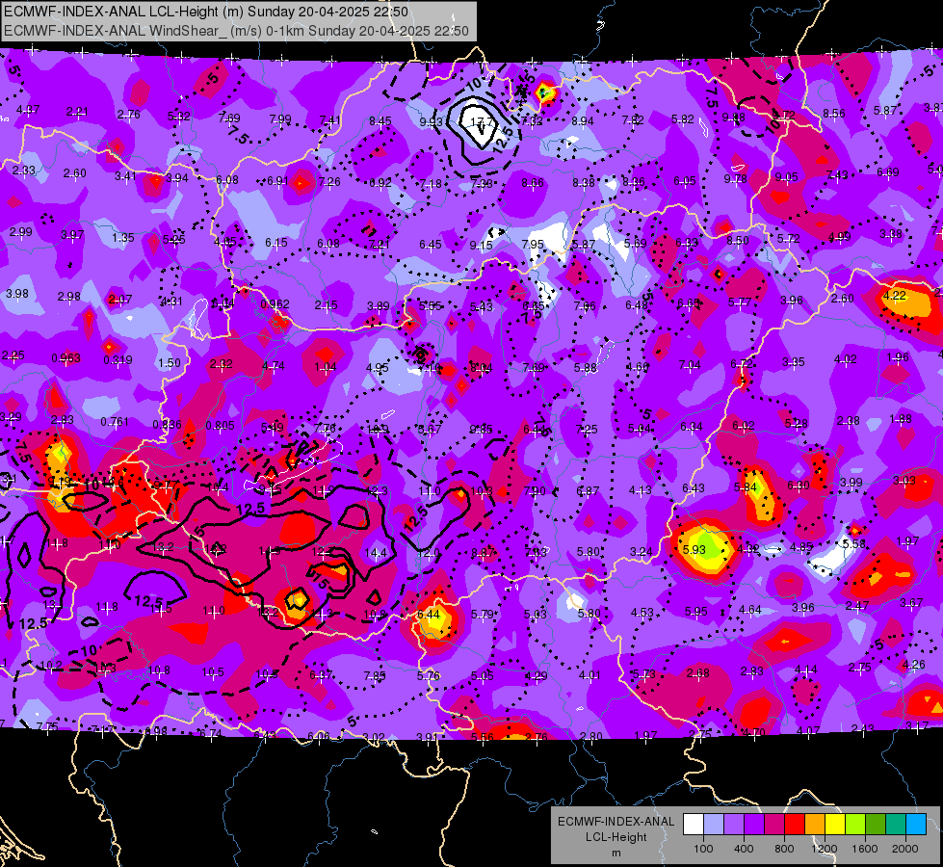Click the wind shear value 14.4
This screenshot has height=867, width=943.
pyautogui.click(x=376, y=552)
